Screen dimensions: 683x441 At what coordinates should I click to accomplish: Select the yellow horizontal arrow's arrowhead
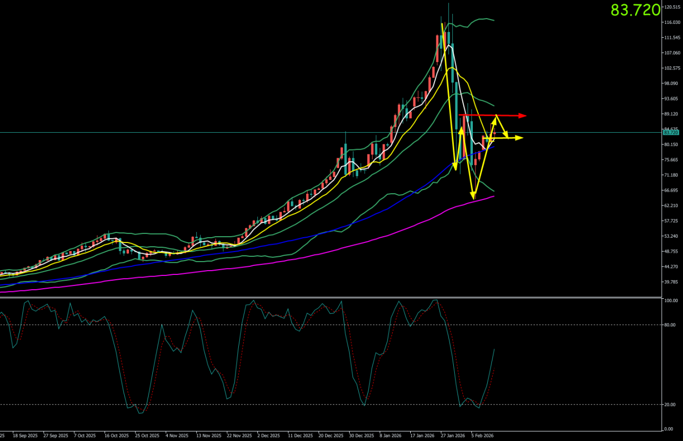(520, 138)
